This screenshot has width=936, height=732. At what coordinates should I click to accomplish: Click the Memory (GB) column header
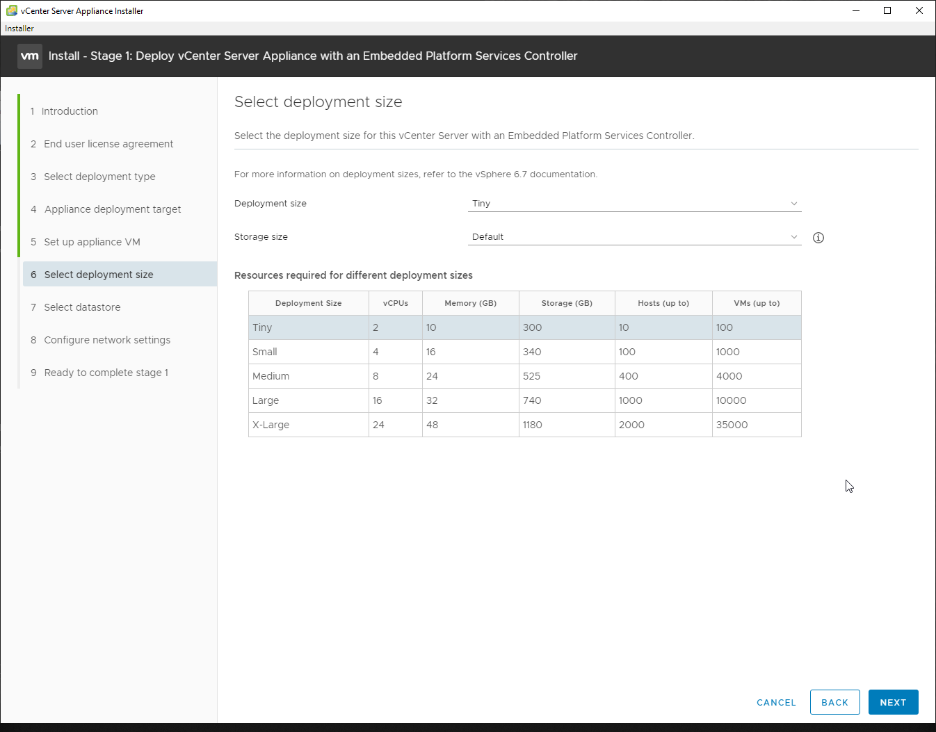point(471,303)
